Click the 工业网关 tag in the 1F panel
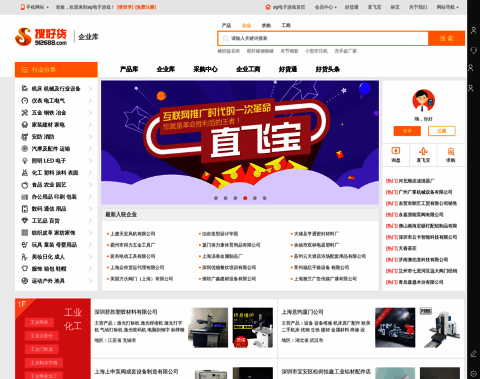This screenshot has height=379, width=480. (39, 322)
